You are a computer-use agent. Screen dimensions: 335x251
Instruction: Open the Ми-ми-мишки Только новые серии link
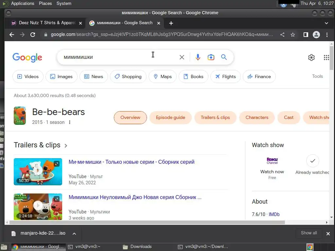coord(132,162)
